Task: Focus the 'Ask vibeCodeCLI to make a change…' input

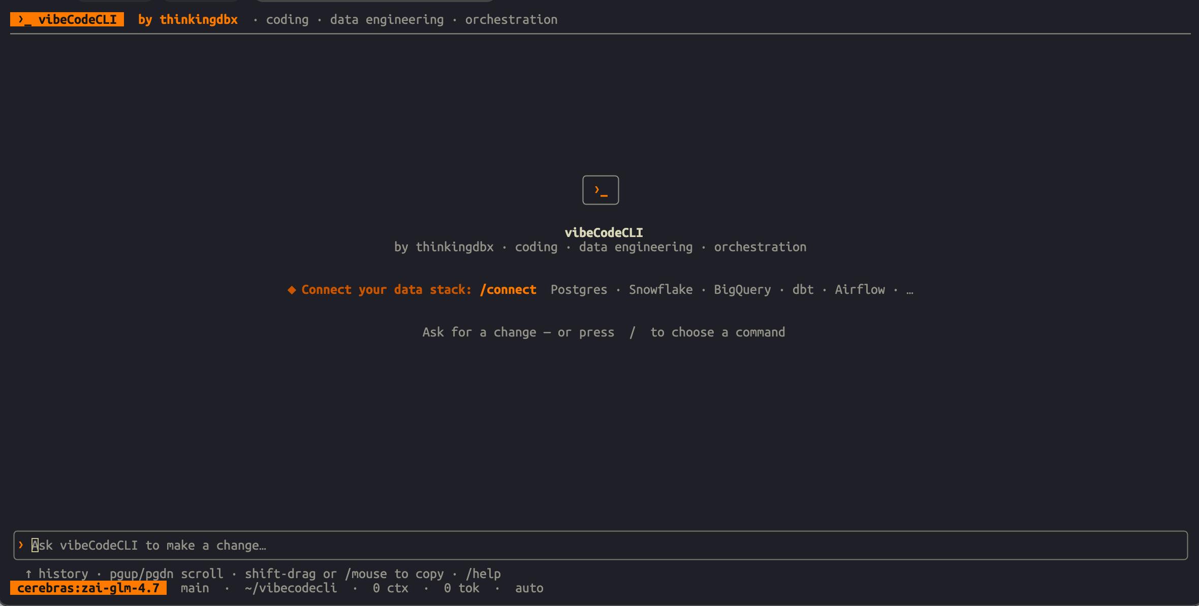Action: pyautogui.click(x=601, y=545)
